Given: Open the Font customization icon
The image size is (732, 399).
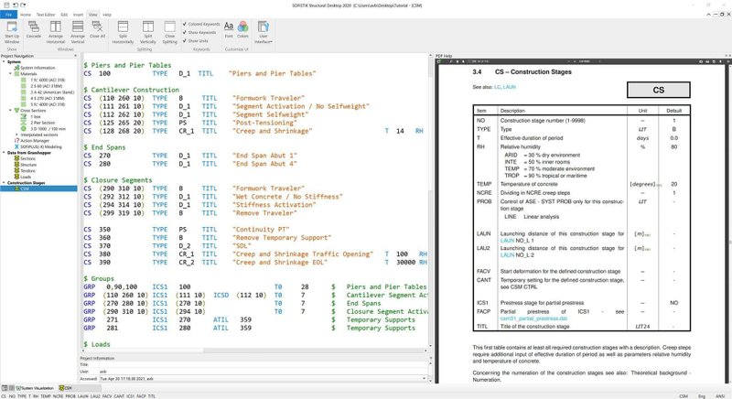Looking at the screenshot, I should coord(228,31).
